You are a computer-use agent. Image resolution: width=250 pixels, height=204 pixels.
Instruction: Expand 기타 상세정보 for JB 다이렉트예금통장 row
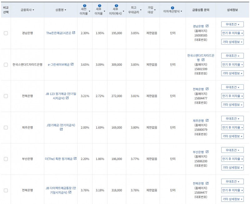point(232,199)
